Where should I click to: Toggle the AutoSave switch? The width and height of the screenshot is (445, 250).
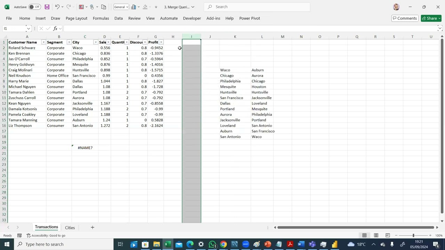[34, 7]
